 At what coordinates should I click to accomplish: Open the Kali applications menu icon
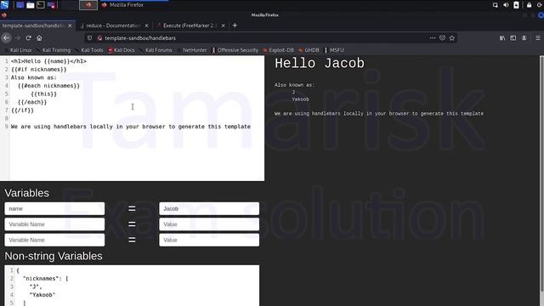coord(4,5)
